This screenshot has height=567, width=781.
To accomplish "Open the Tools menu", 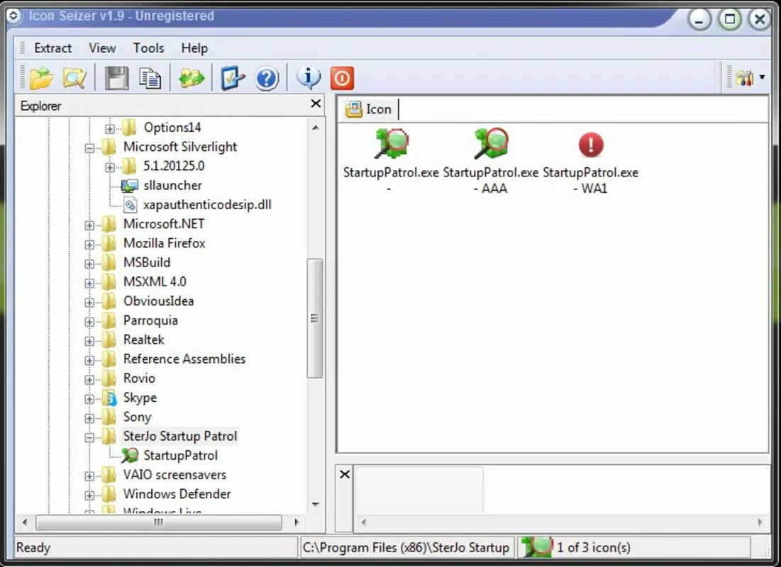I will point(148,48).
